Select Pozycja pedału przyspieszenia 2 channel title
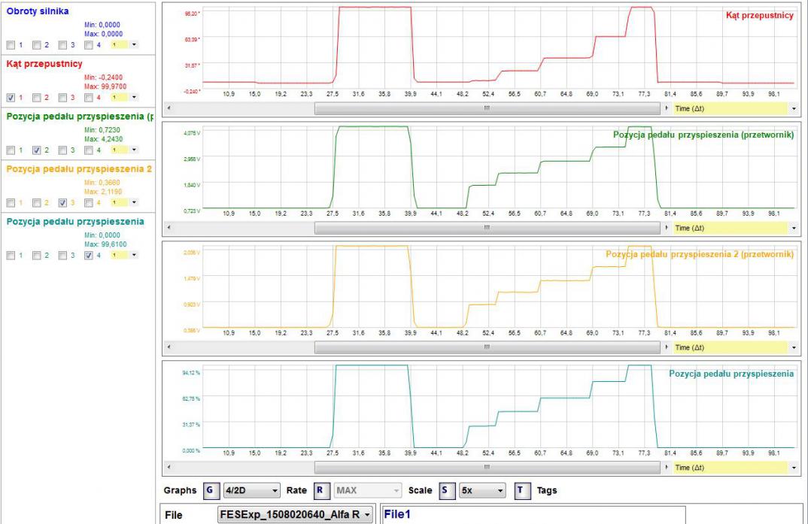 point(79,169)
